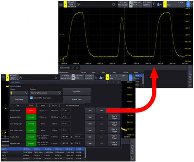This screenshot has width=194, height=162.
Task: Click the measurements table scrollbar on lower screen
Action: click(x=85, y=153)
